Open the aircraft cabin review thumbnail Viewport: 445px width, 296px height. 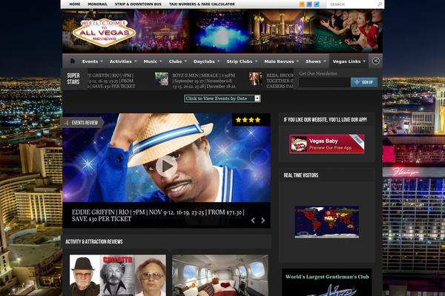point(220,275)
